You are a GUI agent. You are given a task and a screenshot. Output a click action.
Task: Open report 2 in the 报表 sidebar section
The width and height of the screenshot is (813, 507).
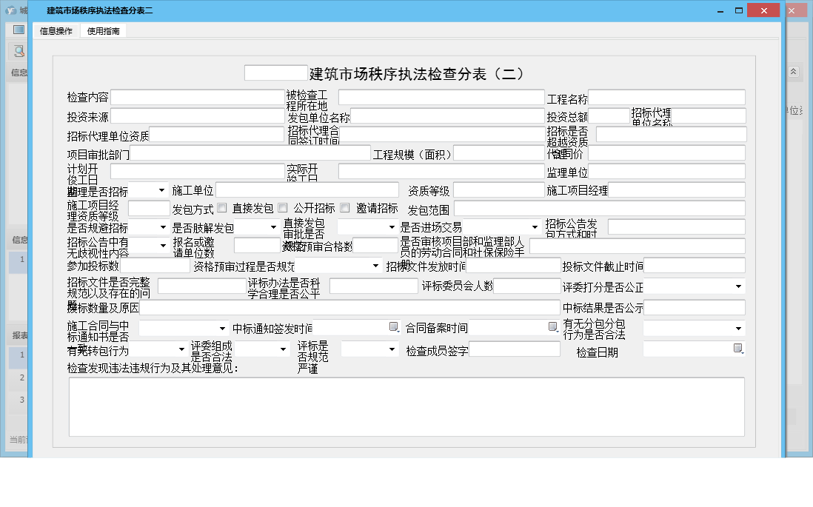(18, 378)
